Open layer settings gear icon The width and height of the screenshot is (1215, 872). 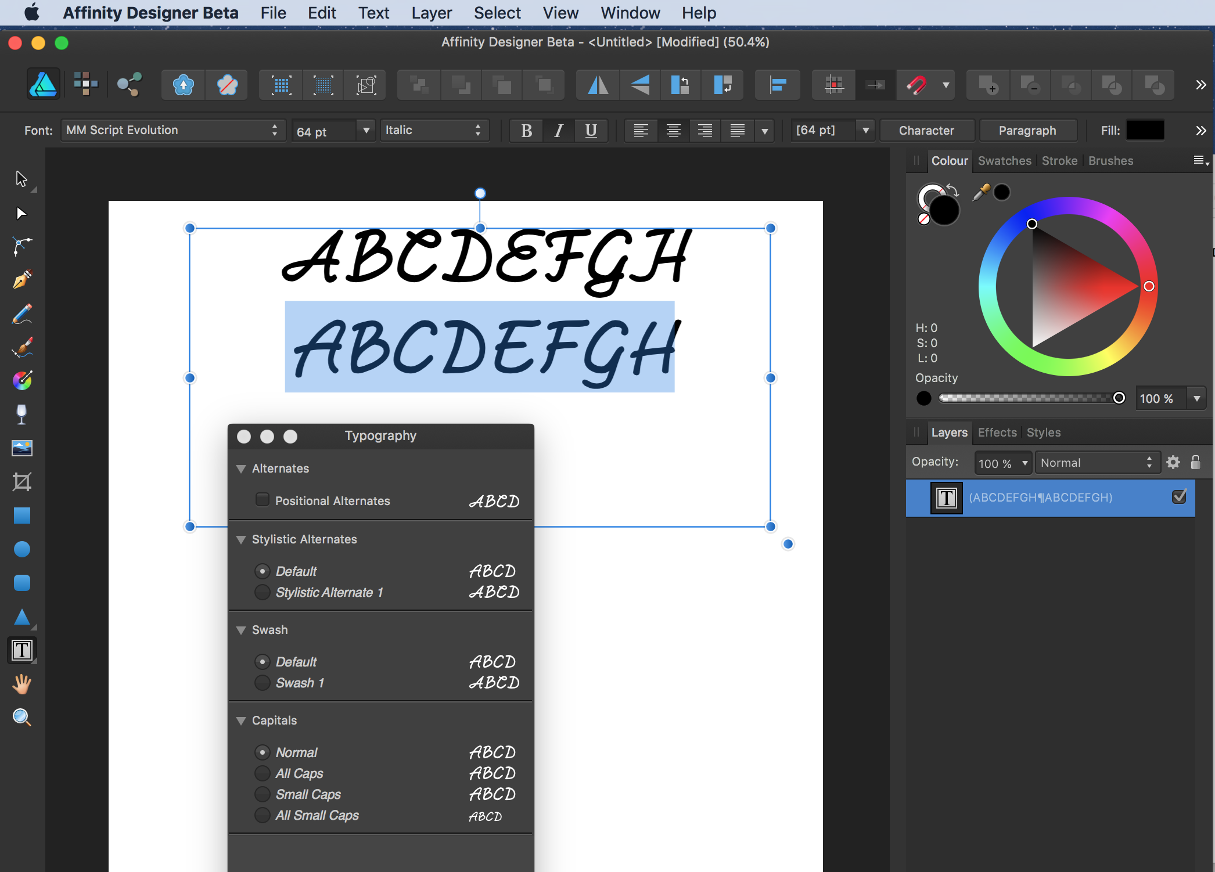[1173, 462]
